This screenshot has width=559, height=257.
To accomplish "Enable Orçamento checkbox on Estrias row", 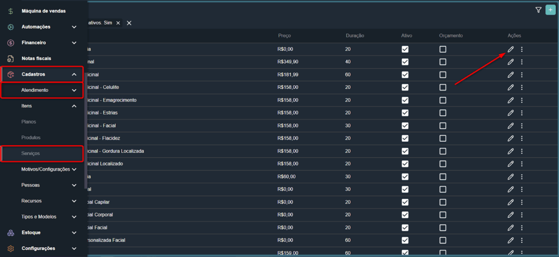I will click(443, 113).
